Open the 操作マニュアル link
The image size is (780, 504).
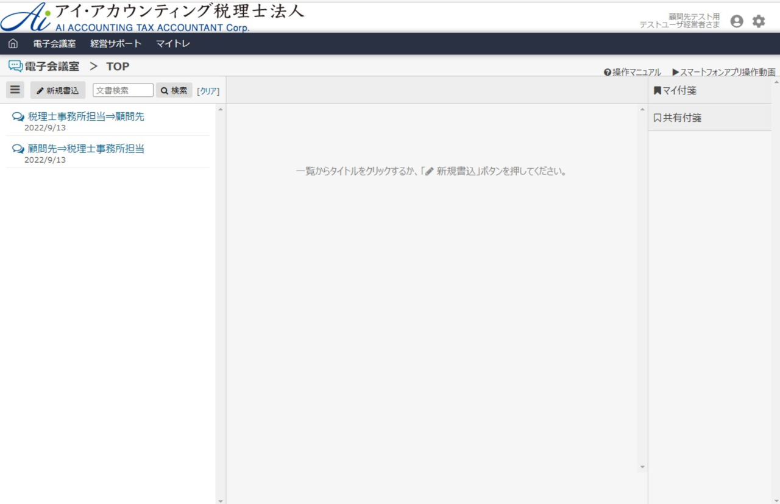pyautogui.click(x=633, y=72)
